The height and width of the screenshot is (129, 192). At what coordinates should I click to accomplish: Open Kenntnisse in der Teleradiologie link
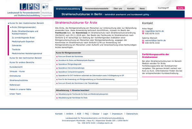coord(78,83)
